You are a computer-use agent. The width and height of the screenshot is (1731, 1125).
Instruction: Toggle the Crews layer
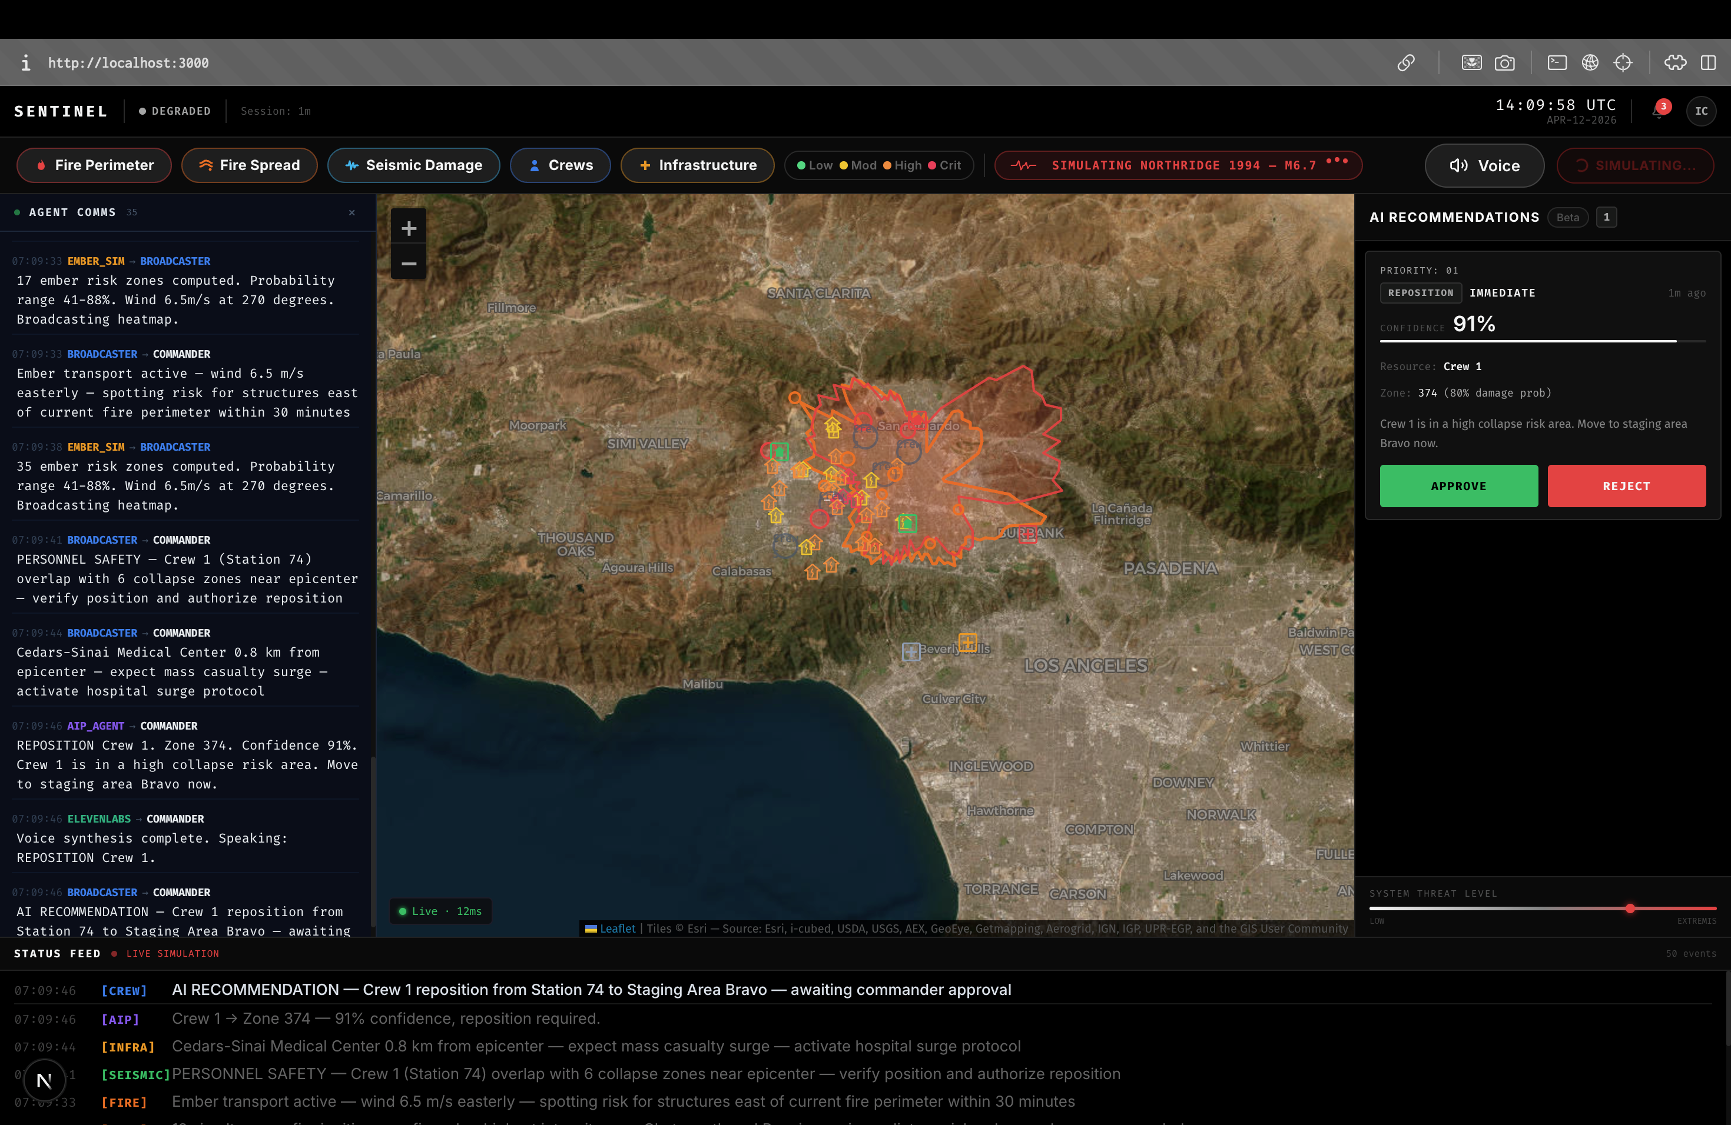pos(560,166)
